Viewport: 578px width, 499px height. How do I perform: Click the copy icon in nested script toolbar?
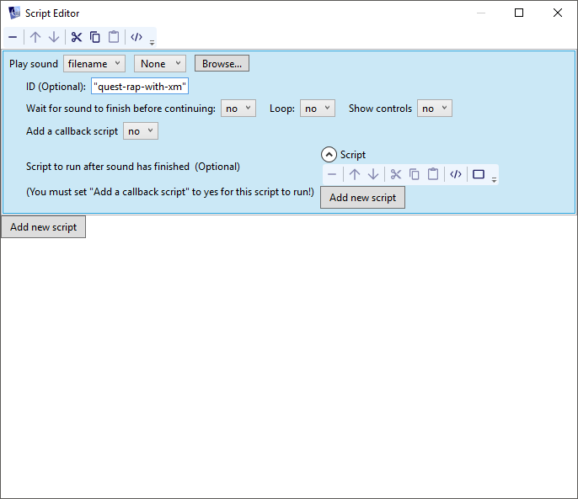(x=415, y=174)
